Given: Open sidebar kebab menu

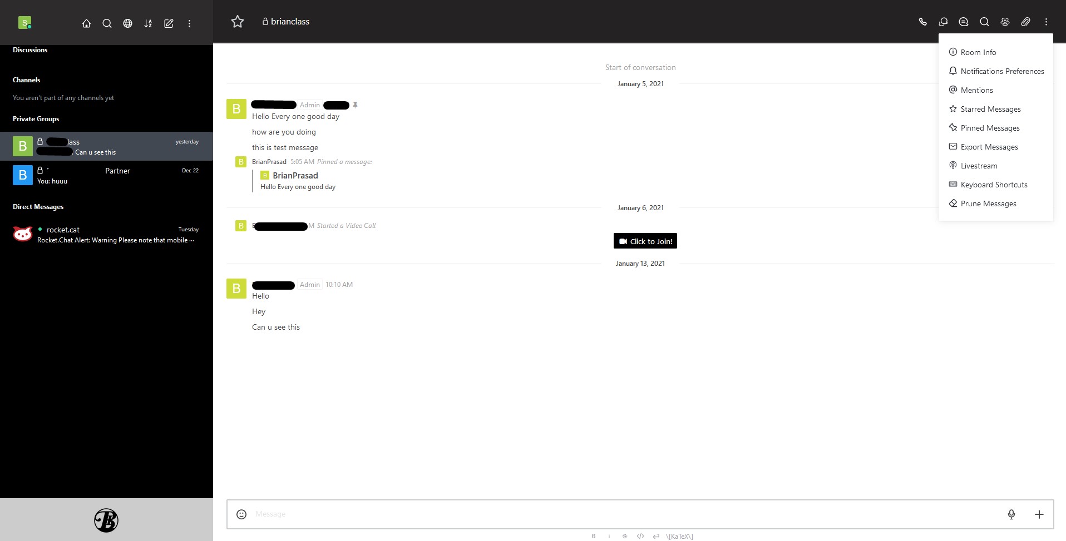Looking at the screenshot, I should (x=189, y=23).
